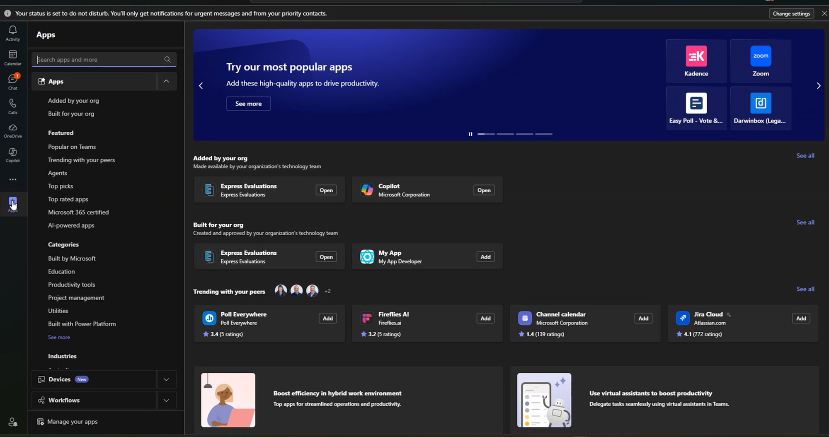Select the Apps icon in left rail
Image resolution: width=829 pixels, height=437 pixels.
[13, 204]
